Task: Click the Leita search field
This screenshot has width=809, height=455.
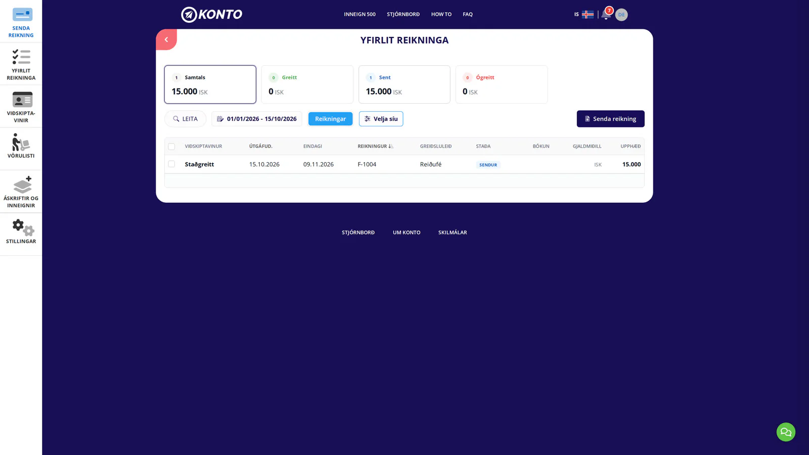Action: tap(185, 119)
